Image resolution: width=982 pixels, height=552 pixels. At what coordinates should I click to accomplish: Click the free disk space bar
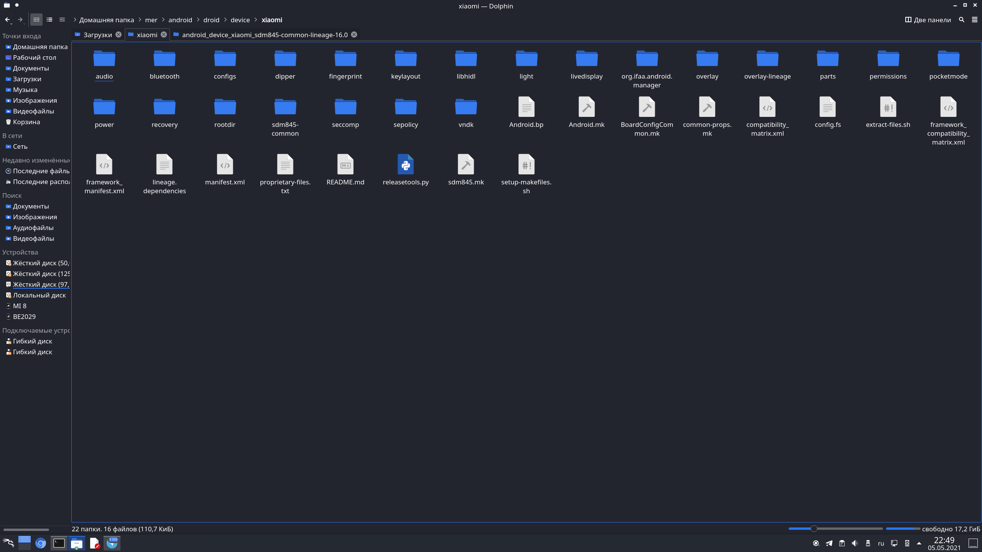coord(903,529)
